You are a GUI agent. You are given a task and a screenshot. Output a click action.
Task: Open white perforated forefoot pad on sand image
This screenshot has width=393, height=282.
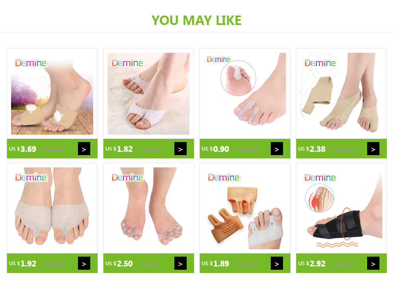coord(149,94)
